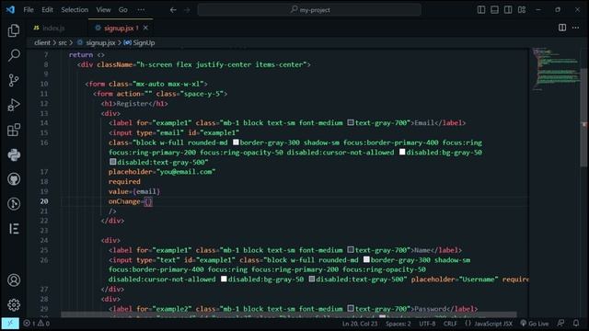Open the Customize Layout icon
589x331 pixels.
coord(522,10)
